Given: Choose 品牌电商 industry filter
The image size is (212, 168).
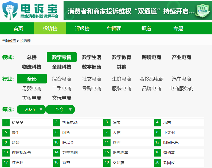Looking at the screenshot, I should click(x=151, y=89).
